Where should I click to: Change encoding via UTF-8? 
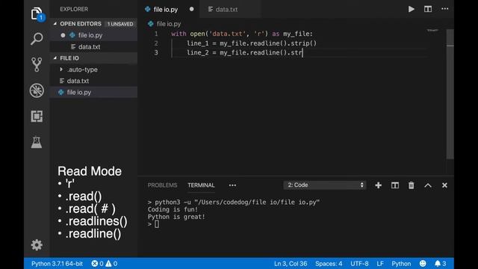tap(359, 264)
